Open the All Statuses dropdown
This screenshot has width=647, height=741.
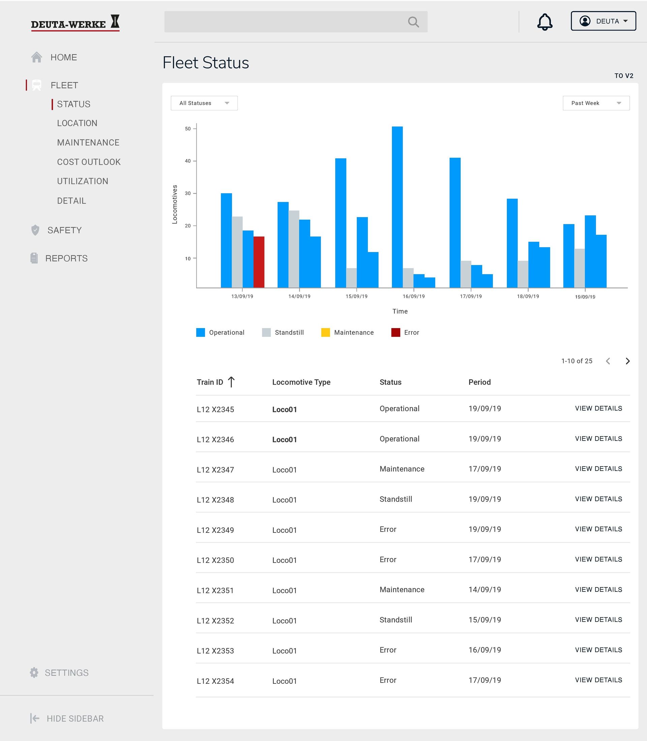[204, 103]
